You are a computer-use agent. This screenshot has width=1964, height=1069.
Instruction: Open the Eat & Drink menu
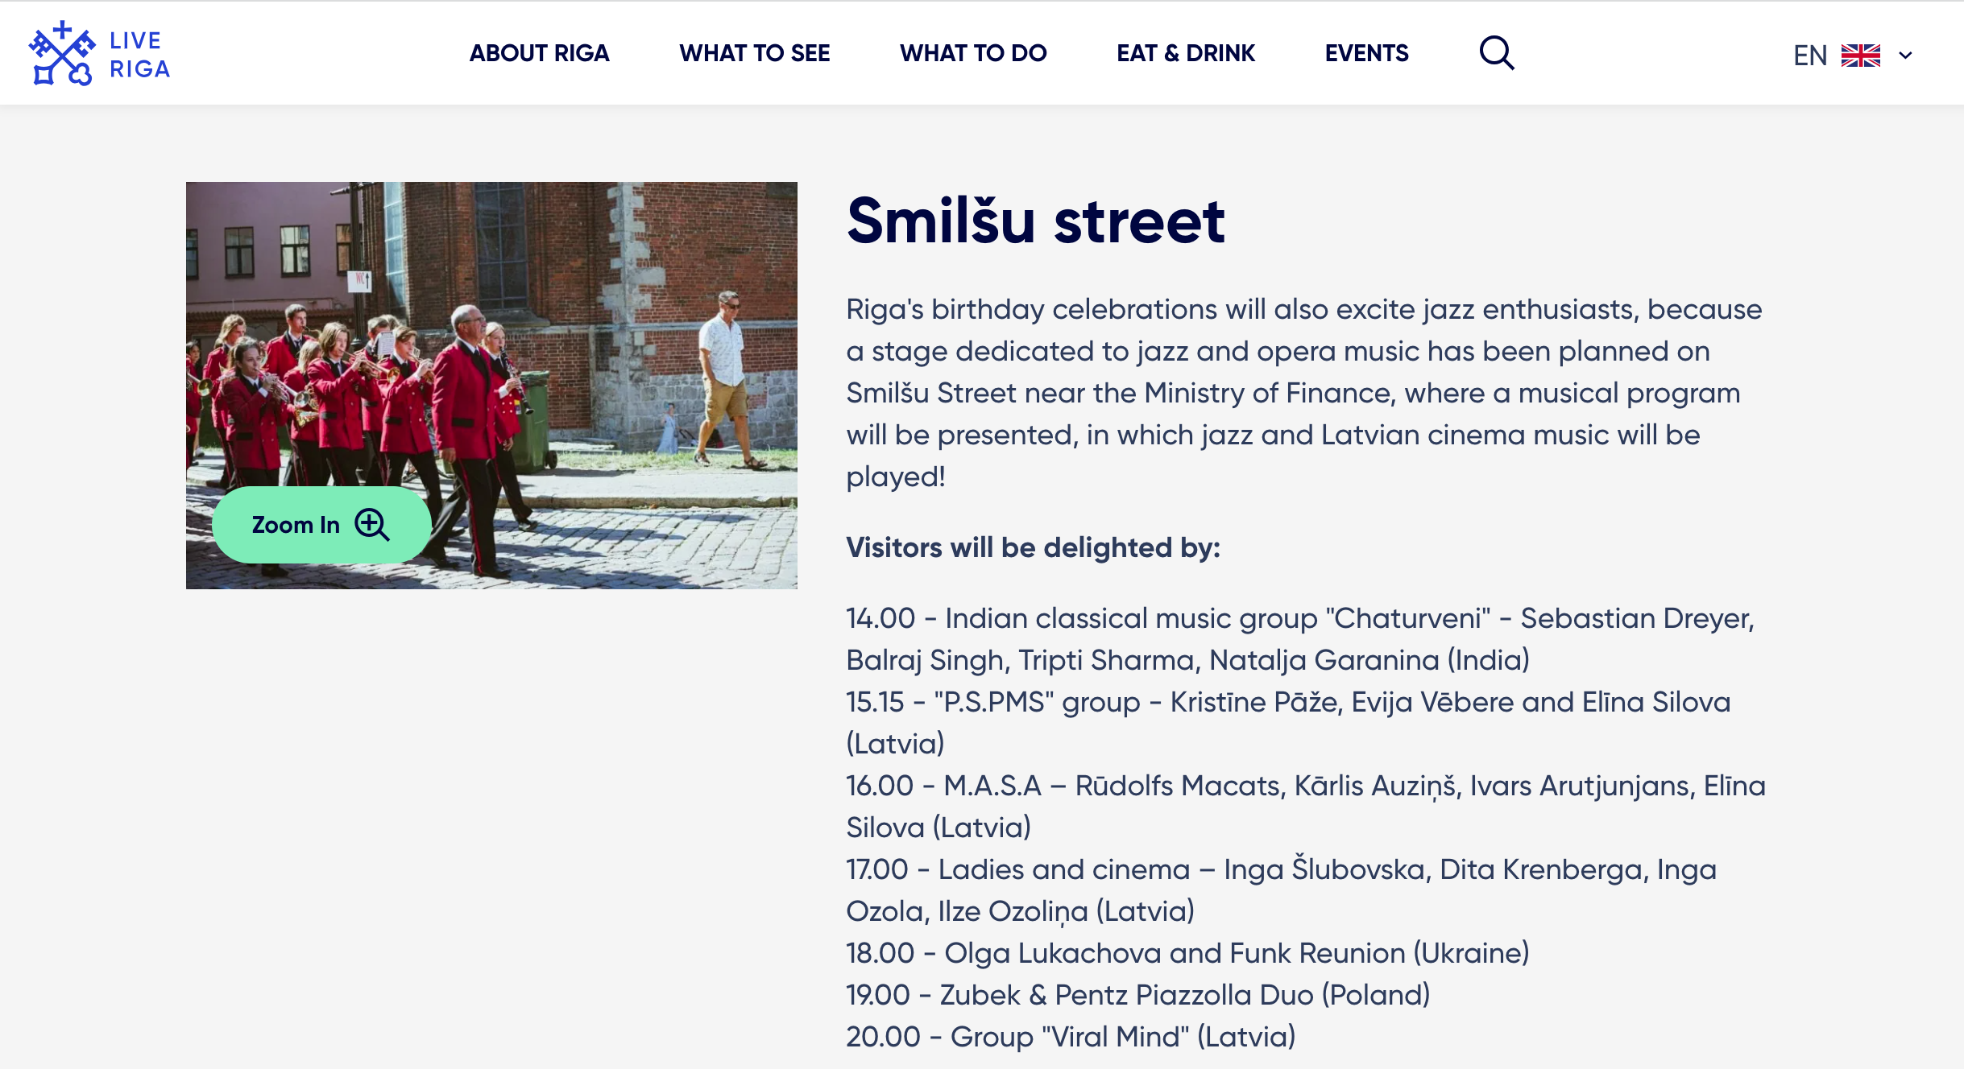coord(1186,53)
